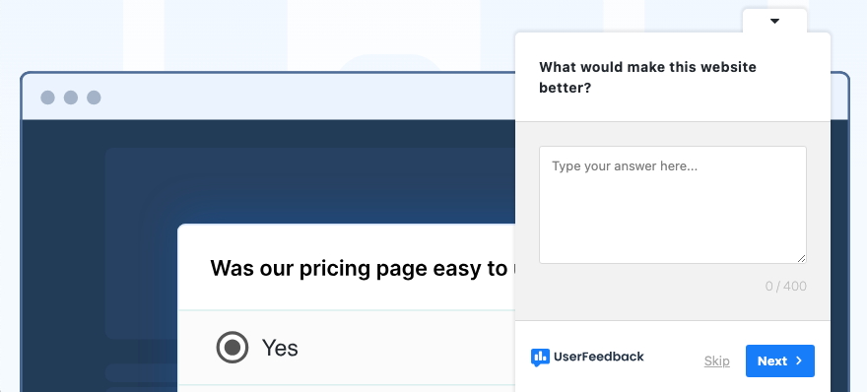Click the third gray dot in the browser bar
The width and height of the screenshot is (867, 392).
pyautogui.click(x=94, y=98)
